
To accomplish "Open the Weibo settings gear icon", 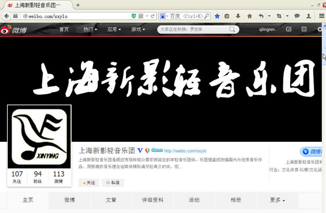I will coord(320,30).
